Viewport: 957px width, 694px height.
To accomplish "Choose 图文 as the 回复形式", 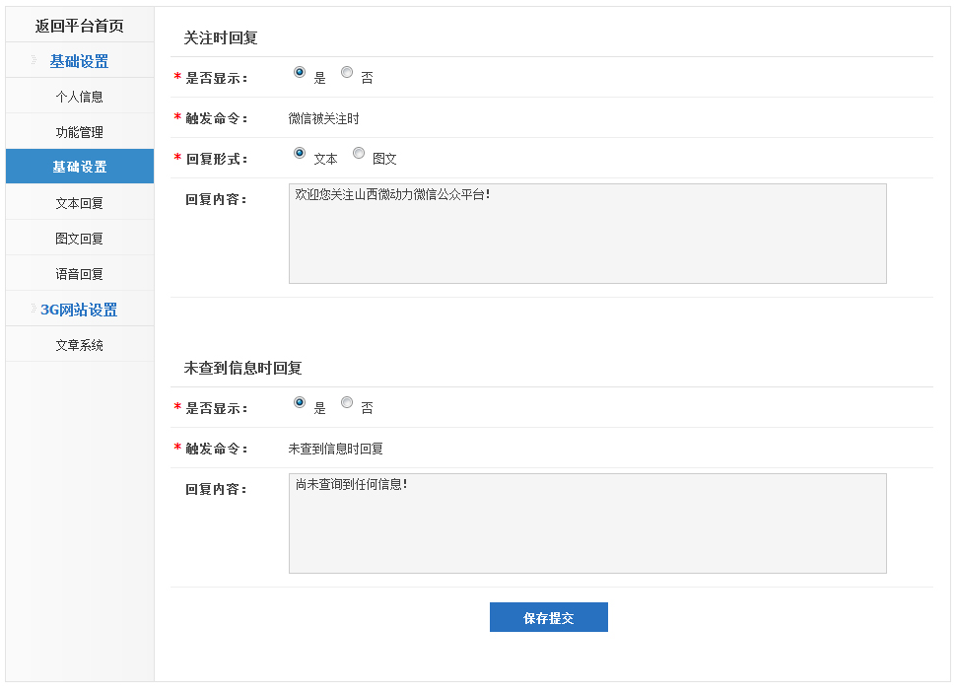I will click(x=359, y=153).
